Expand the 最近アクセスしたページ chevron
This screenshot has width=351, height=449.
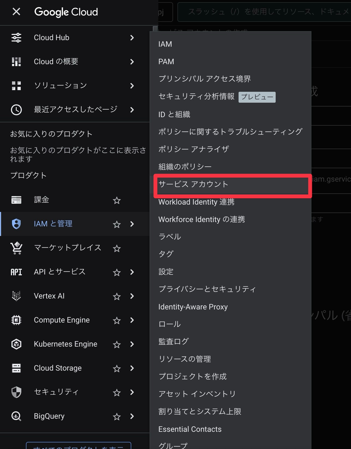[x=132, y=110]
